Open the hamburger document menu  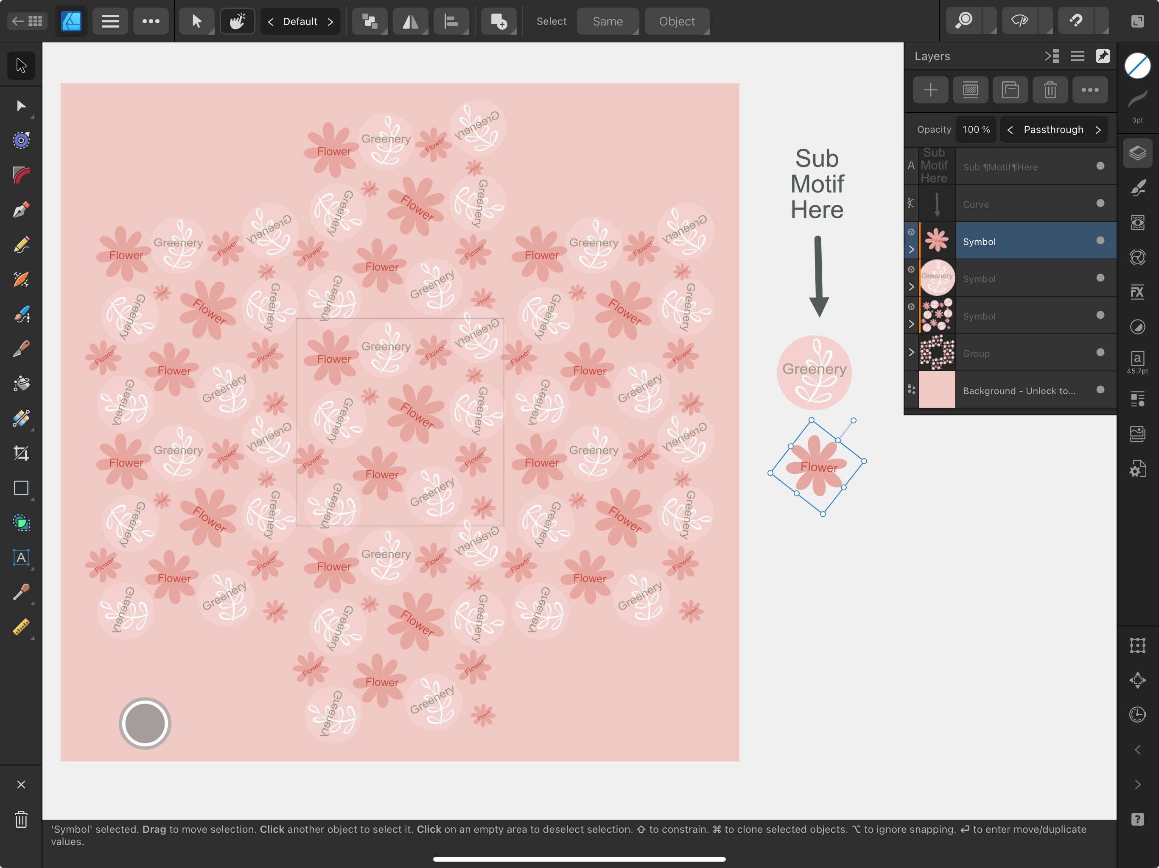pos(110,22)
